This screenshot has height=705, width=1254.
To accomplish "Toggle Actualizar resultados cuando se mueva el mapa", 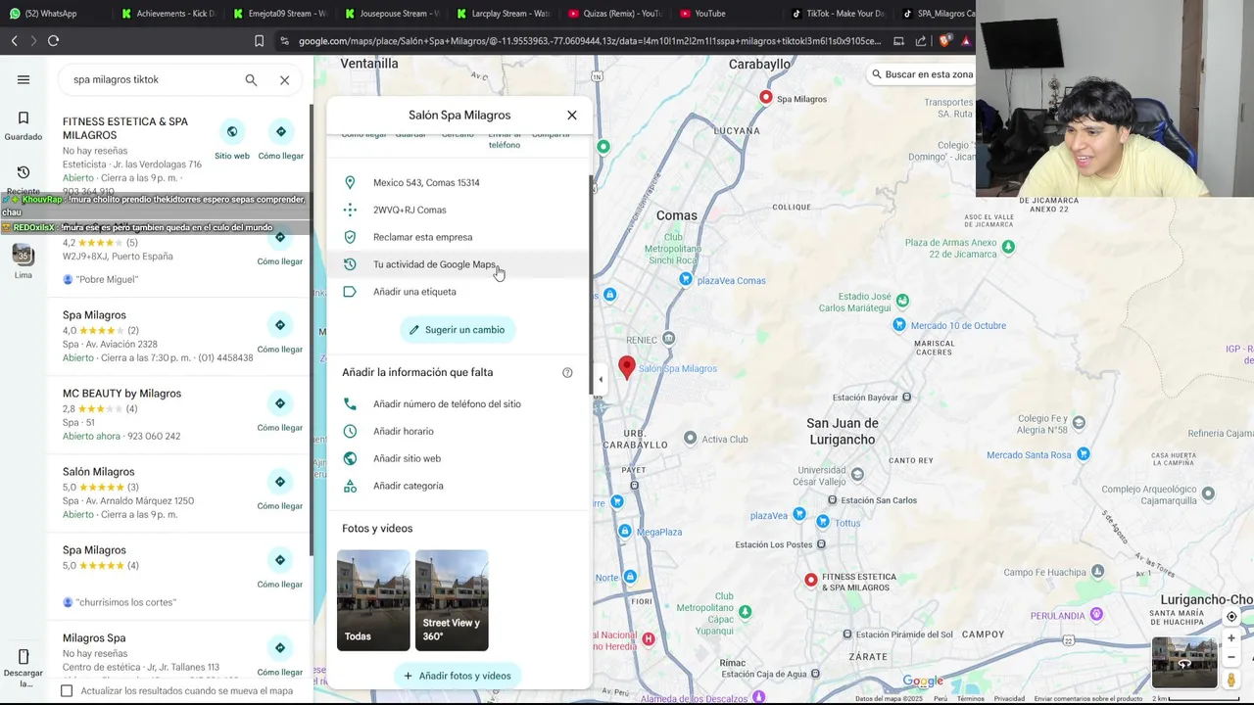I will (x=67, y=691).
